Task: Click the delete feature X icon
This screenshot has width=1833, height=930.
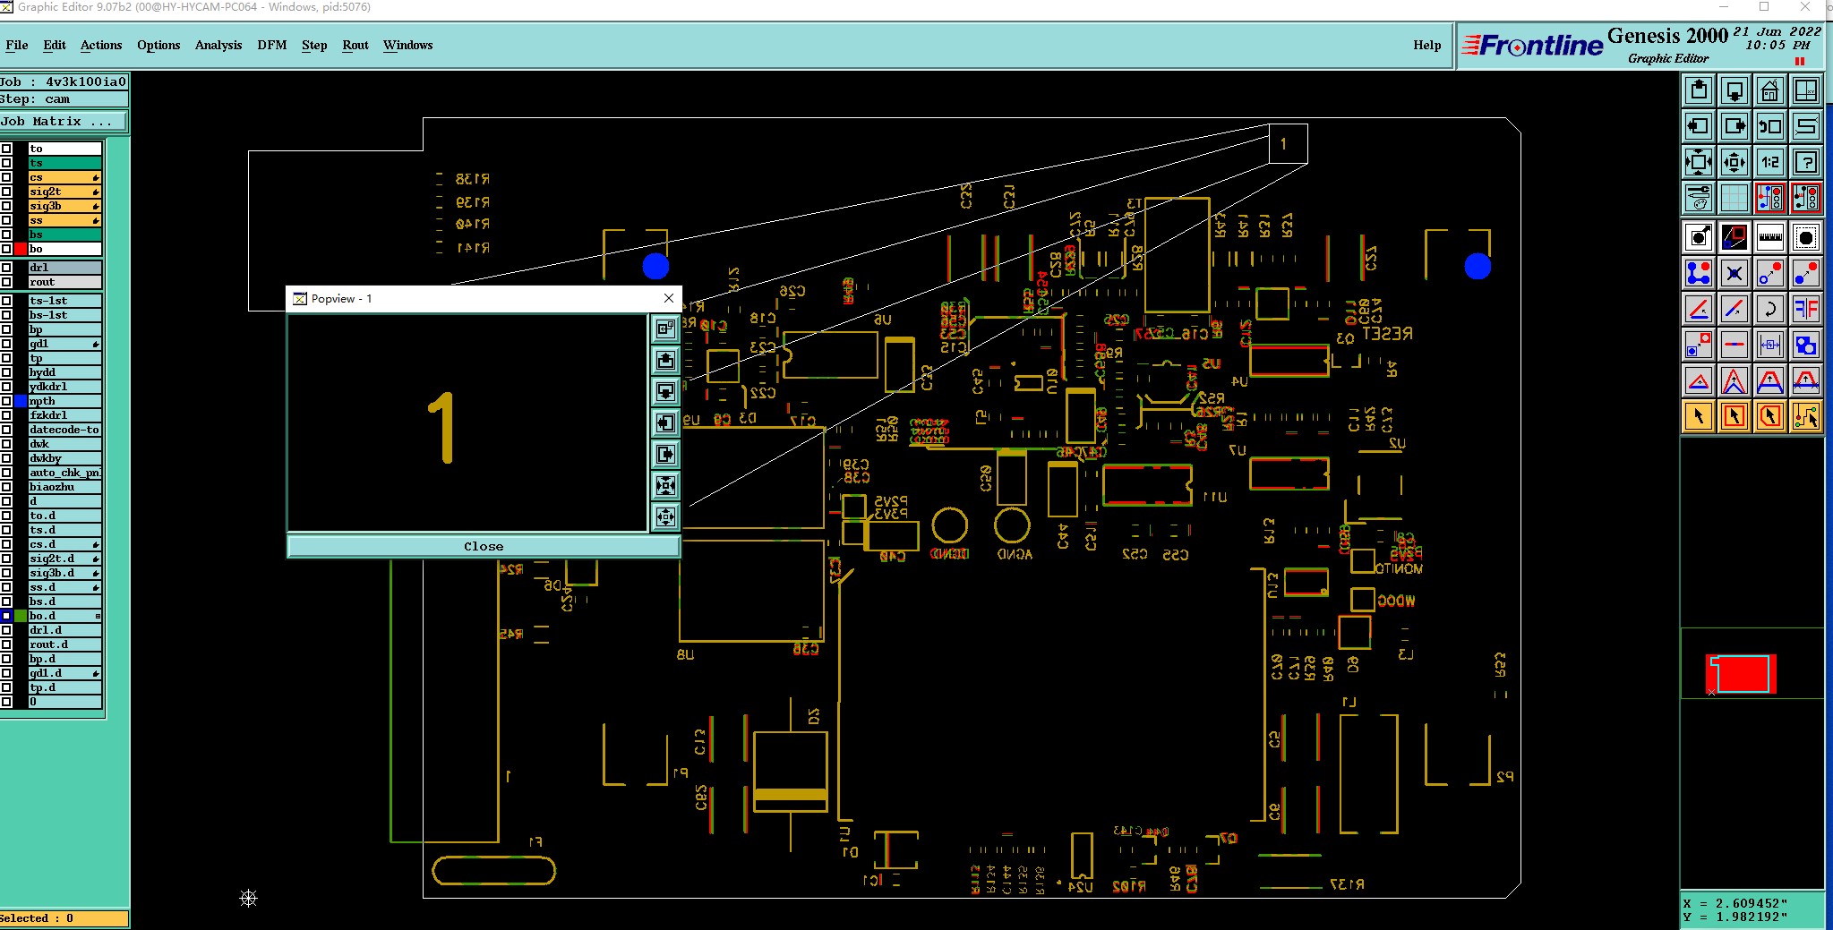Action: click(1734, 273)
